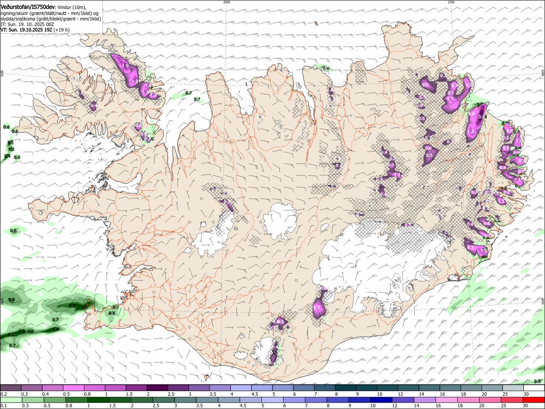Pick the bright pink 0.5 swatch in top legend row
Viewport: 545px width, 409px height.
point(73,388)
